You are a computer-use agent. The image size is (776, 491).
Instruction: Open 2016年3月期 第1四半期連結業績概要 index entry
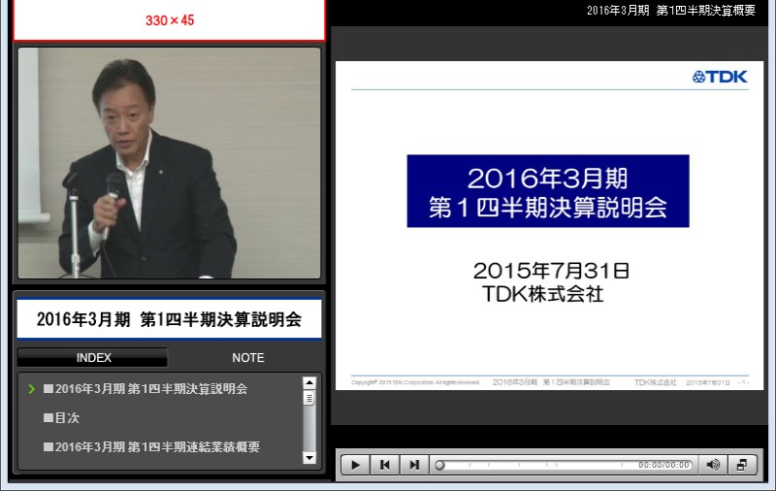151,446
